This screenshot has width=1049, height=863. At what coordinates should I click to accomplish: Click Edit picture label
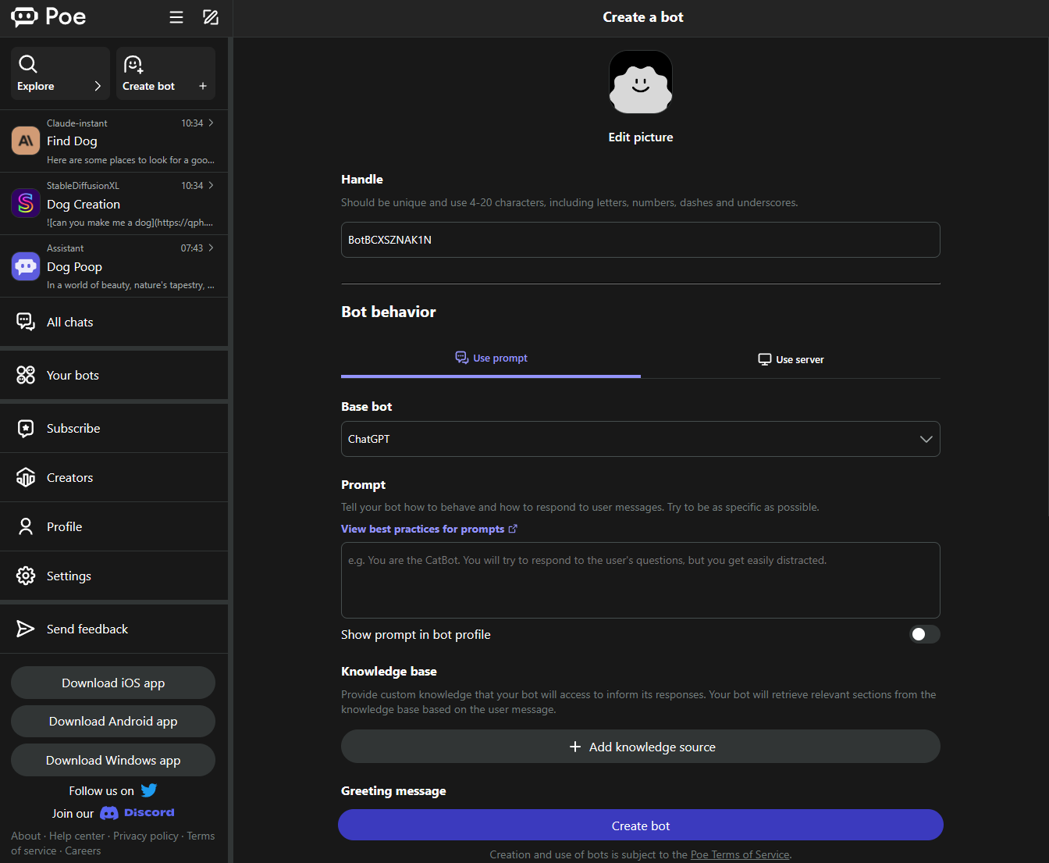[641, 137]
